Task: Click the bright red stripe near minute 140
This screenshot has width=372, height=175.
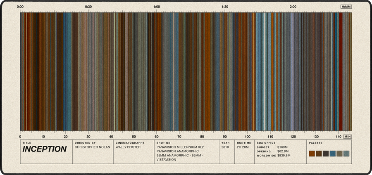Action: (341, 71)
